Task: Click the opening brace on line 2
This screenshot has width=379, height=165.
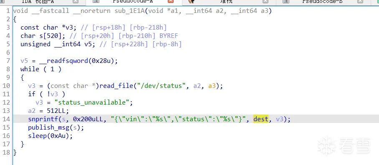Action: coord(15,19)
